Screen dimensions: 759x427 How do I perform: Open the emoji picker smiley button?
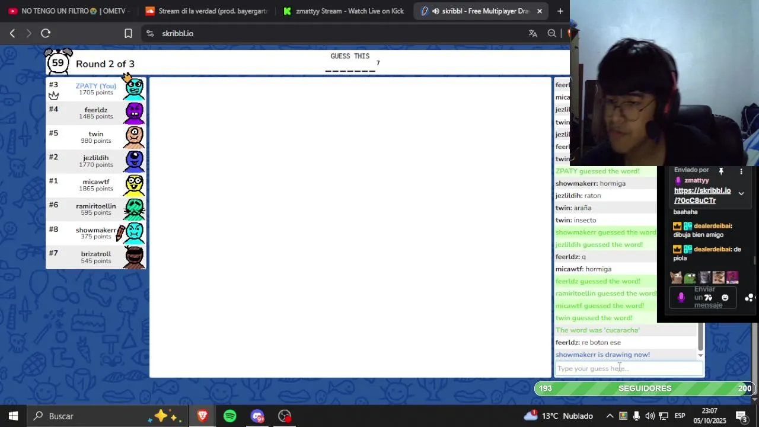pos(725,298)
